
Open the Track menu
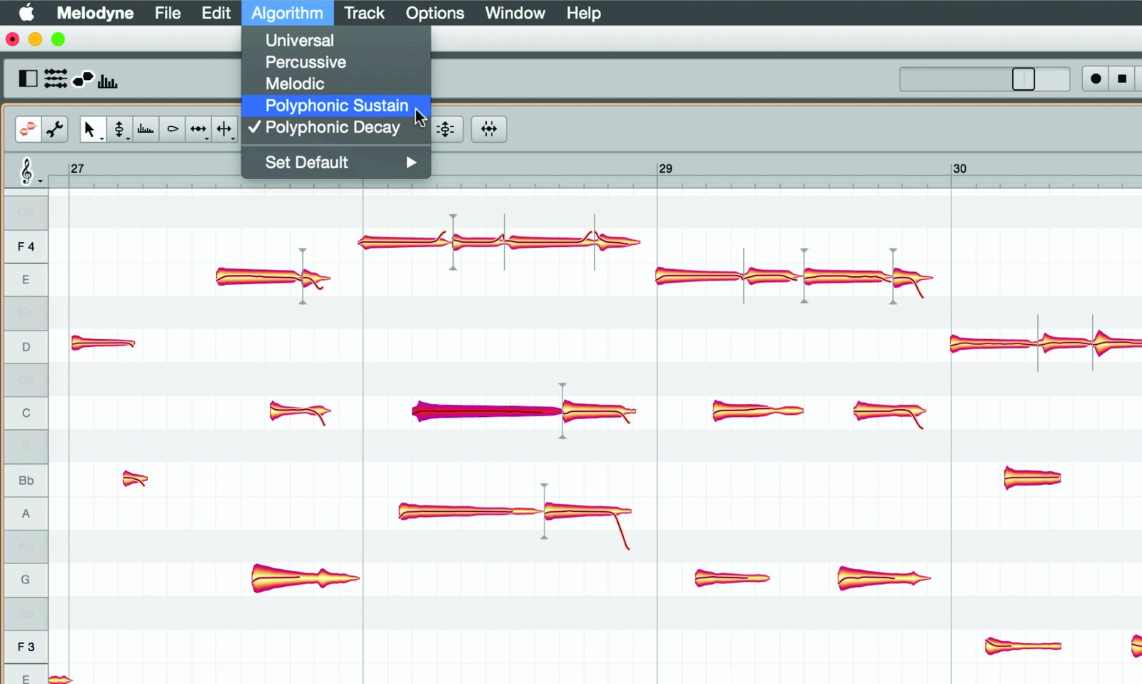(364, 13)
